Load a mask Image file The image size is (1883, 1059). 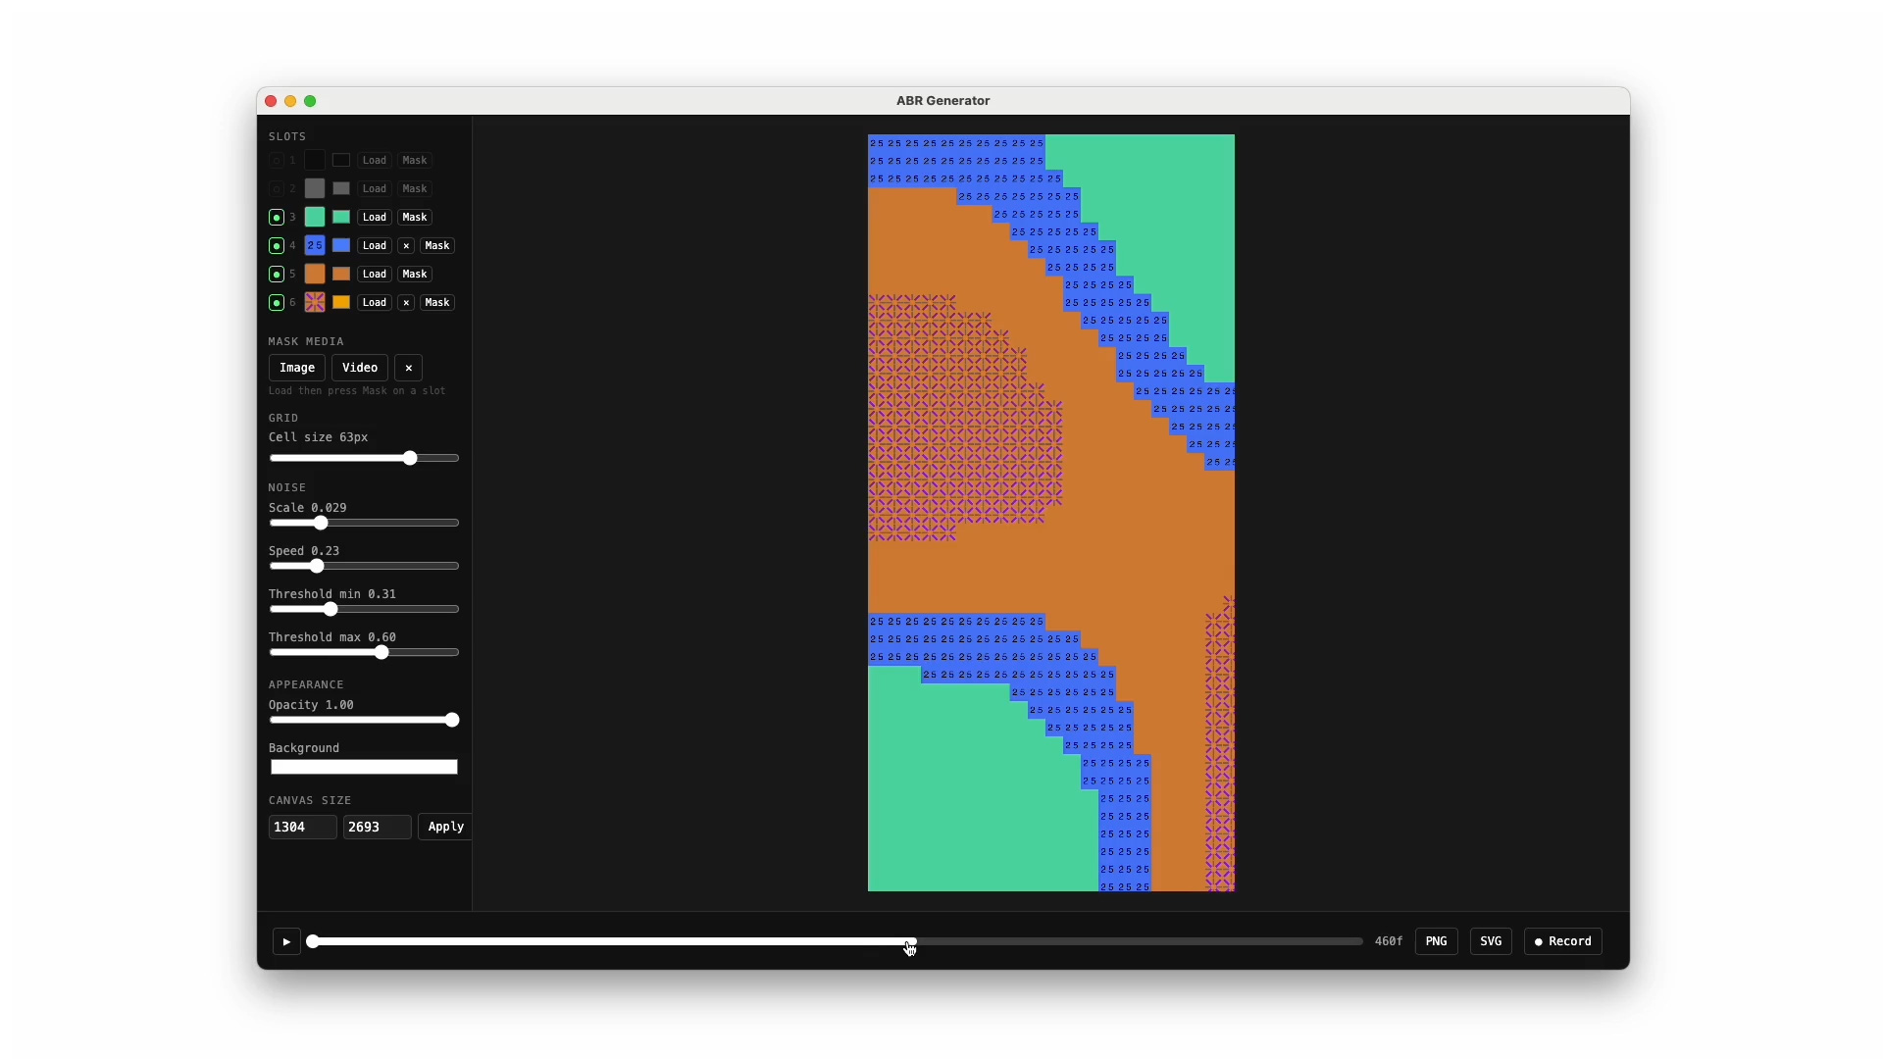coord(297,368)
